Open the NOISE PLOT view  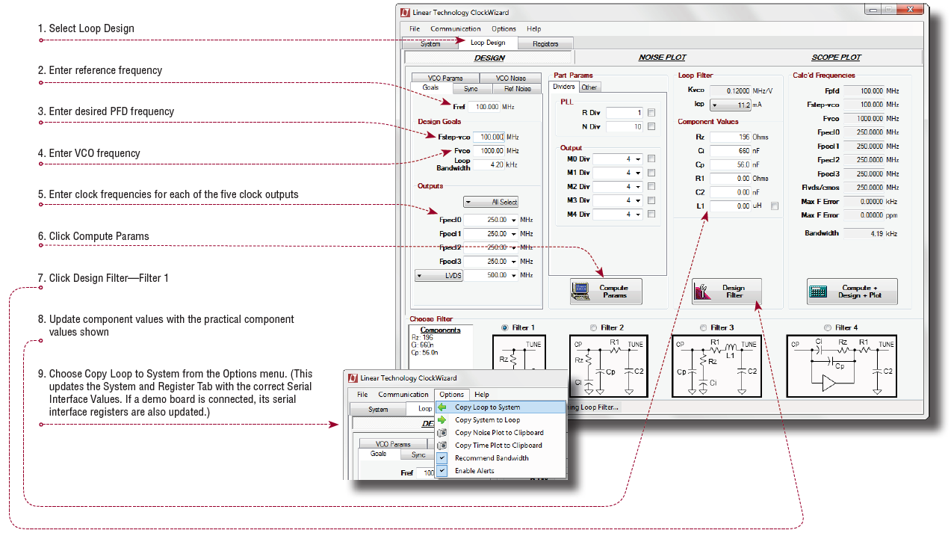(662, 58)
